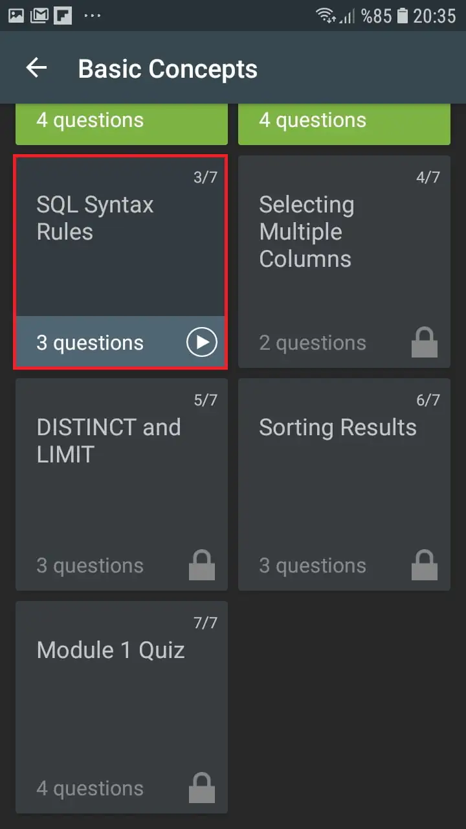Tap the Wi-Fi signal icon
Image resolution: width=466 pixels, height=829 pixels.
coord(326,16)
